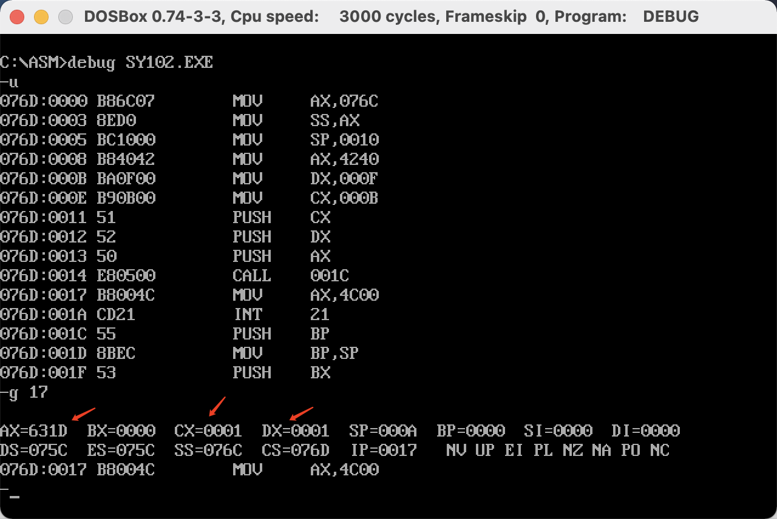Close the DOSBox window with red button

(17, 16)
